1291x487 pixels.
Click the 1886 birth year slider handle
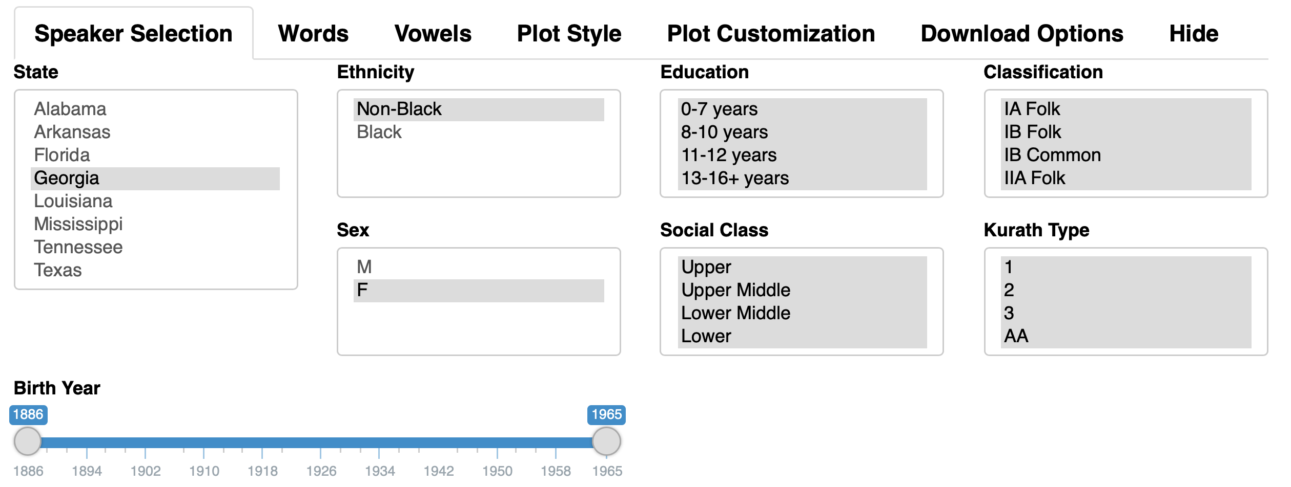coord(28,441)
